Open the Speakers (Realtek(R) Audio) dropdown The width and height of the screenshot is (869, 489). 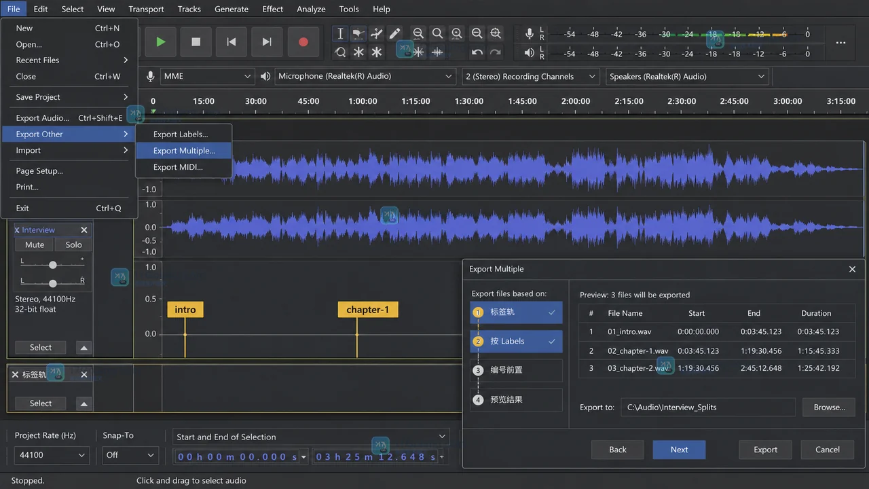point(686,77)
